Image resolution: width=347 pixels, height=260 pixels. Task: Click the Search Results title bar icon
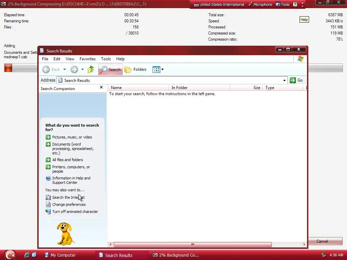tap(42, 51)
